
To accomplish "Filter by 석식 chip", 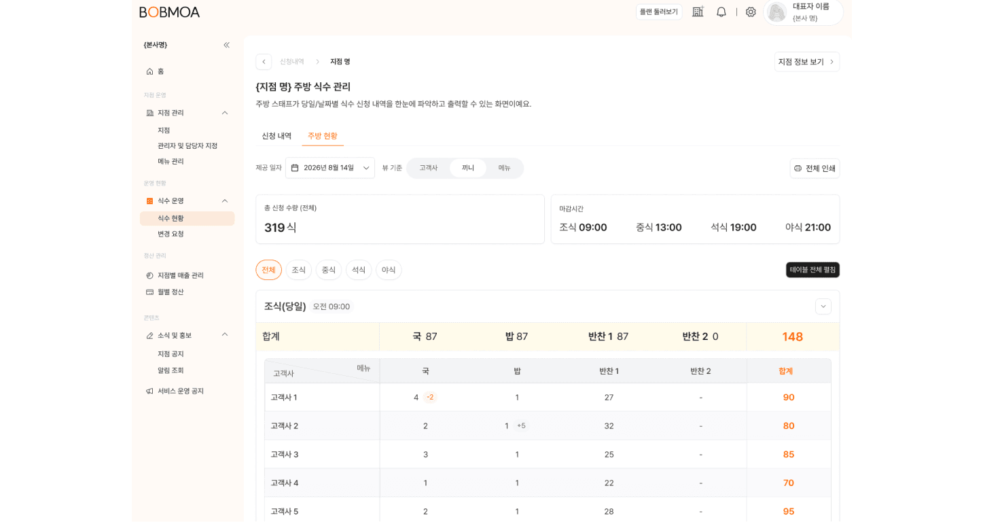I will [358, 270].
